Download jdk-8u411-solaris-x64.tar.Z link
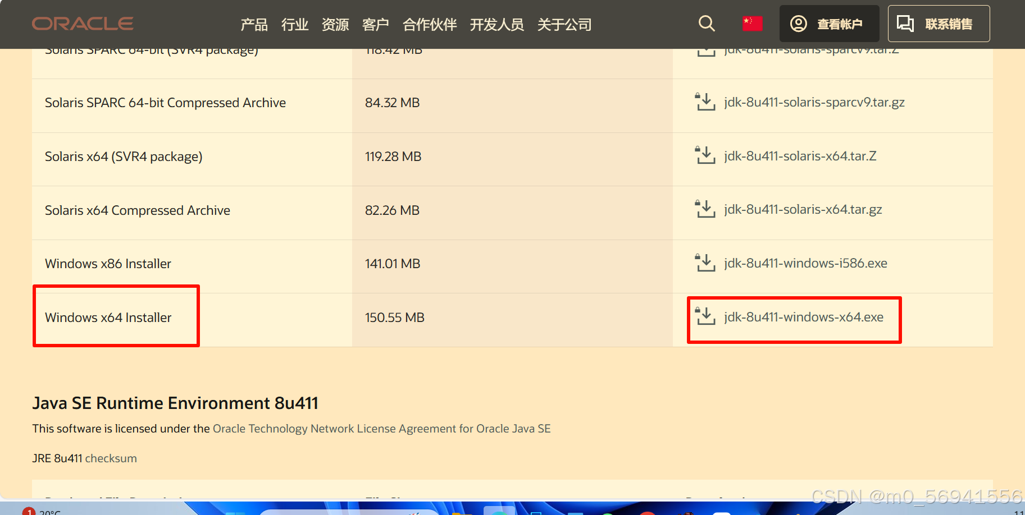This screenshot has width=1025, height=515. coord(800,155)
